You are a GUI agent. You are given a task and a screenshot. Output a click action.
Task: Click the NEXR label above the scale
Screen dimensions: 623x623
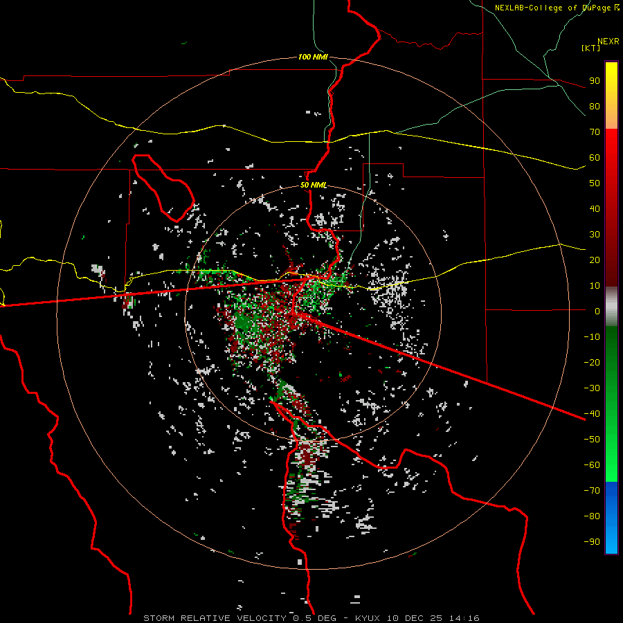[608, 42]
